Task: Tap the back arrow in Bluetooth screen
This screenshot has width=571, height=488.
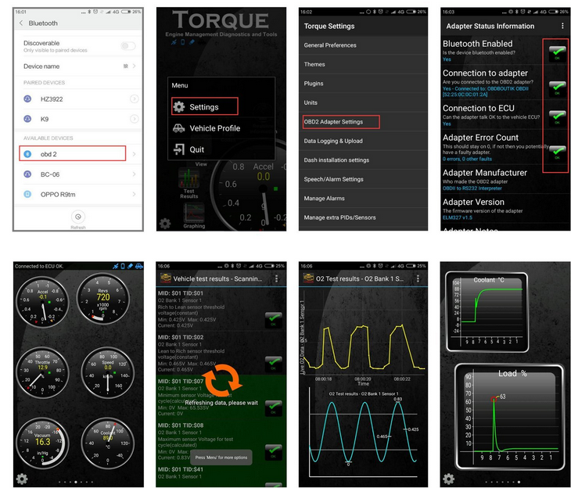Action: [21, 23]
